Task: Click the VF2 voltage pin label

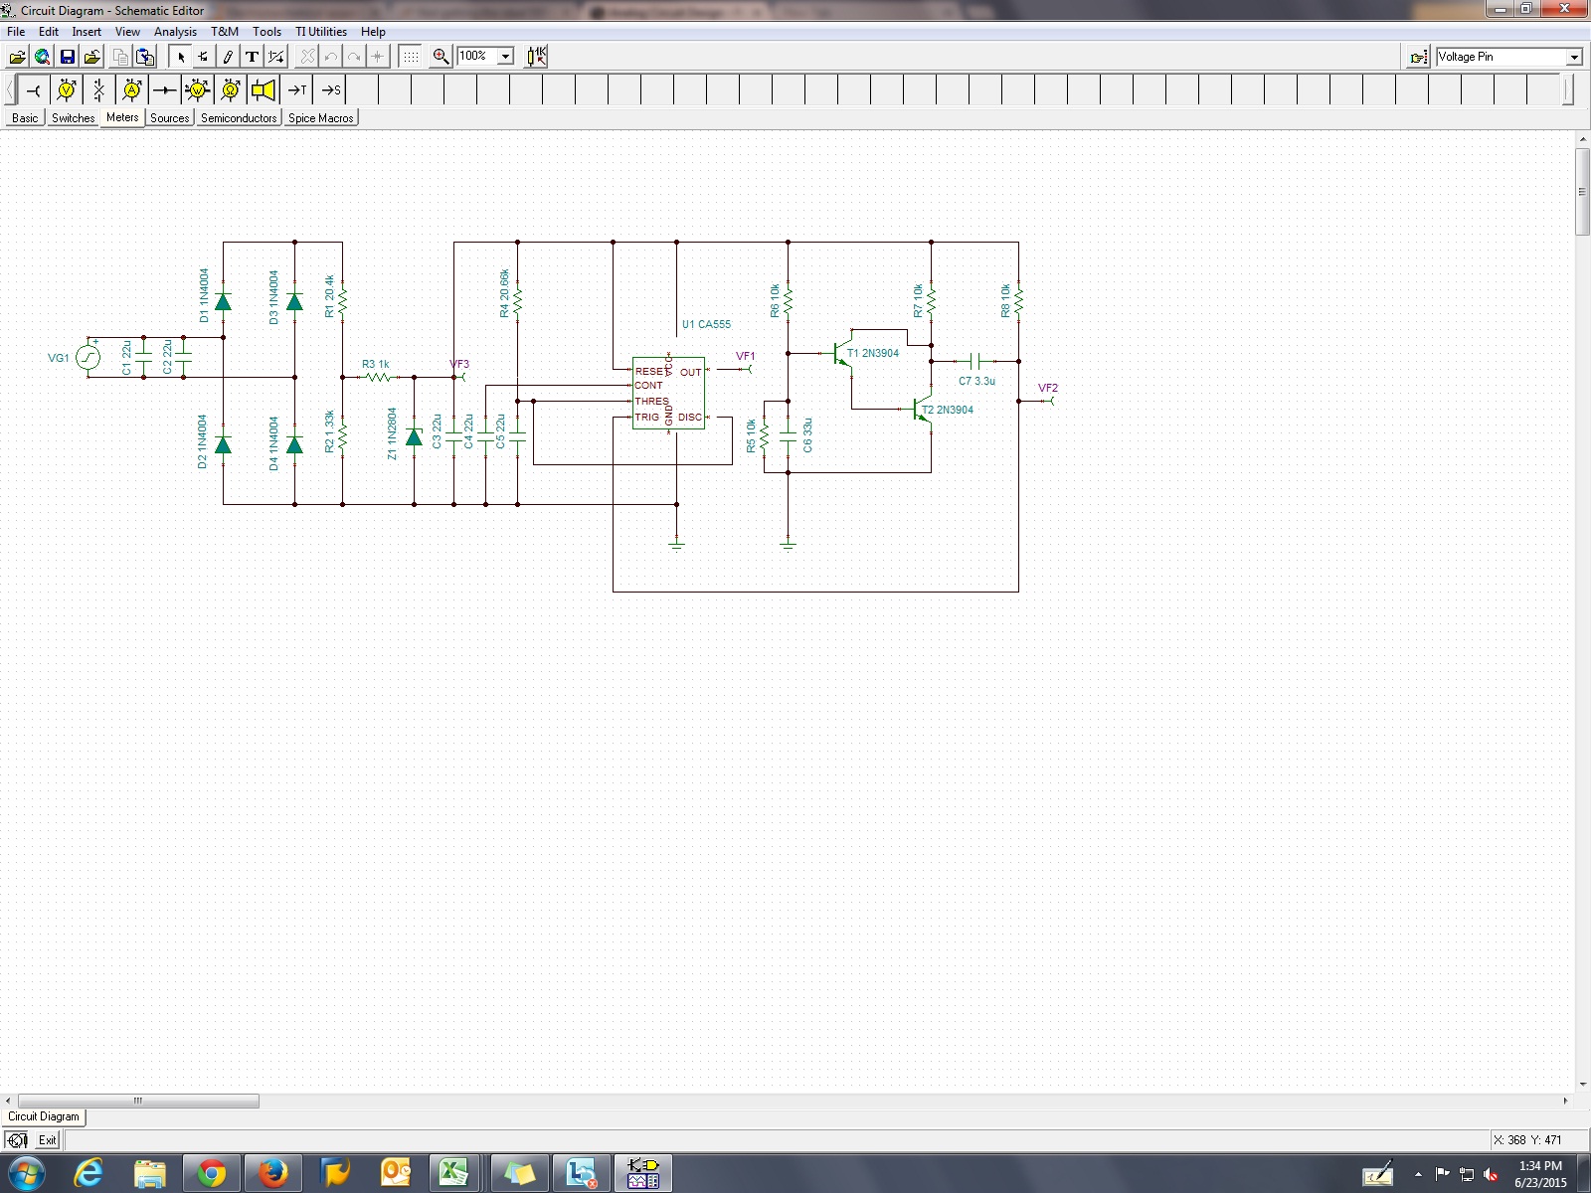Action: 1048,388
